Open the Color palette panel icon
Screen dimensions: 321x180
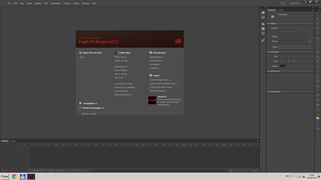[x=263, y=12]
